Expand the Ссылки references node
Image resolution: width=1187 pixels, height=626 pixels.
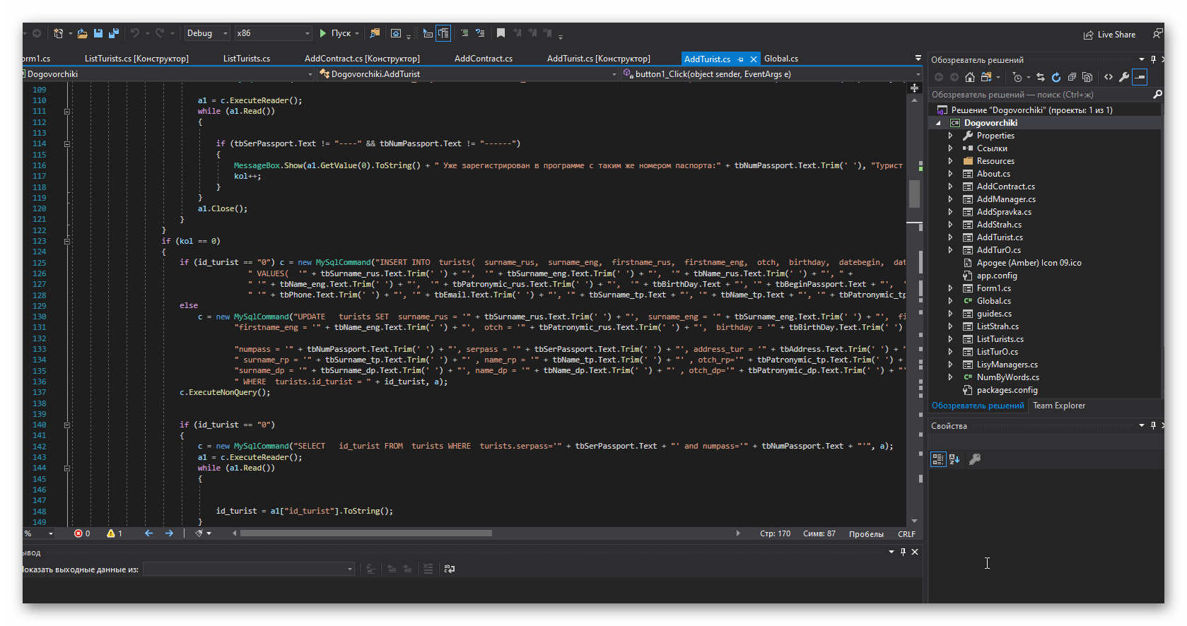click(951, 148)
